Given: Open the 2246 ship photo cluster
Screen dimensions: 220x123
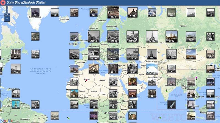Looking at the screenshot, I should pyautogui.click(x=74, y=54).
